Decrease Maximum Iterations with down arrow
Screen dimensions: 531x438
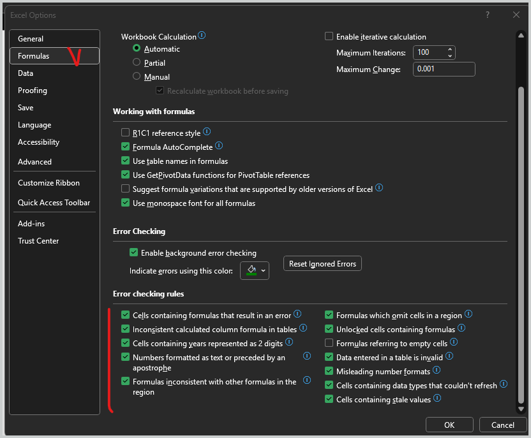tap(450, 56)
